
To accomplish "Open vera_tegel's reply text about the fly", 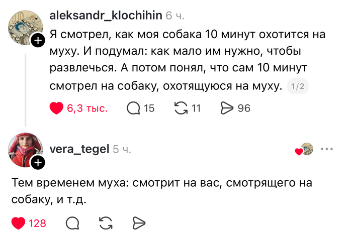I will pos(162,191).
